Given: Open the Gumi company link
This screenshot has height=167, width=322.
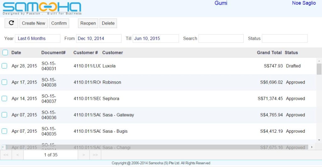Looking at the screenshot, I should pos(221,3).
